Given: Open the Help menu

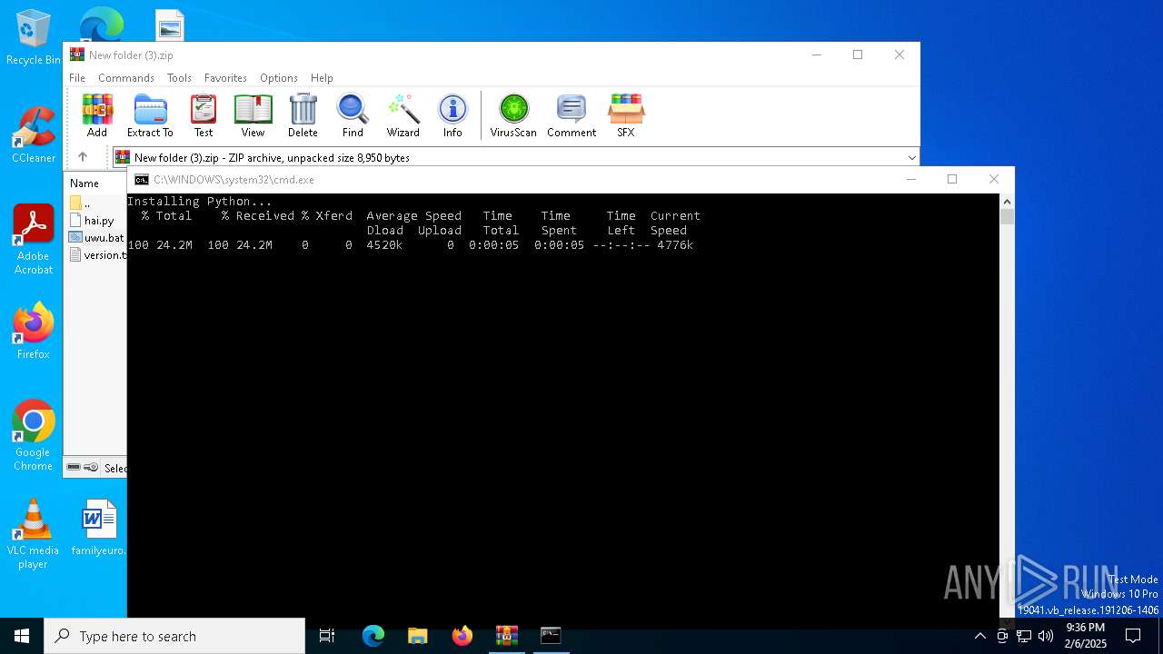Looking at the screenshot, I should [322, 78].
